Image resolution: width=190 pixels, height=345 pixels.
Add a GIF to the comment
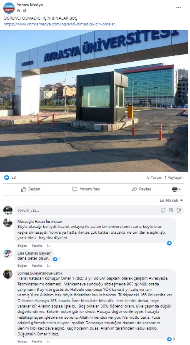pyautogui.click(x=171, y=210)
